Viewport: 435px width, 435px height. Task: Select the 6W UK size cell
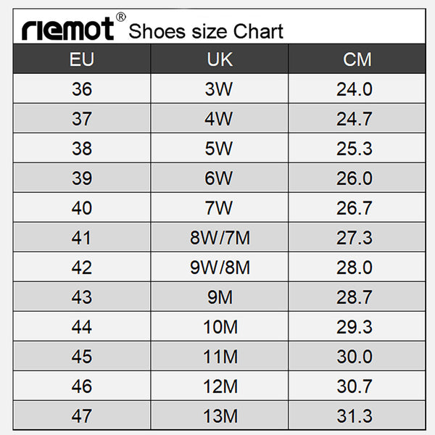point(220,178)
